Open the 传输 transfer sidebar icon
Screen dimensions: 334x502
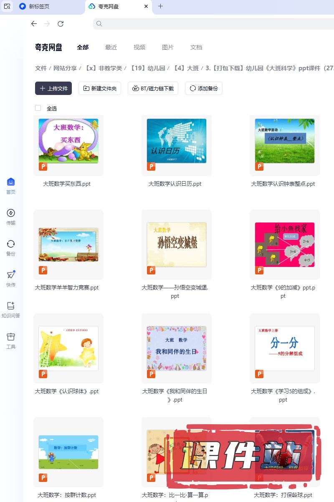coord(11,213)
